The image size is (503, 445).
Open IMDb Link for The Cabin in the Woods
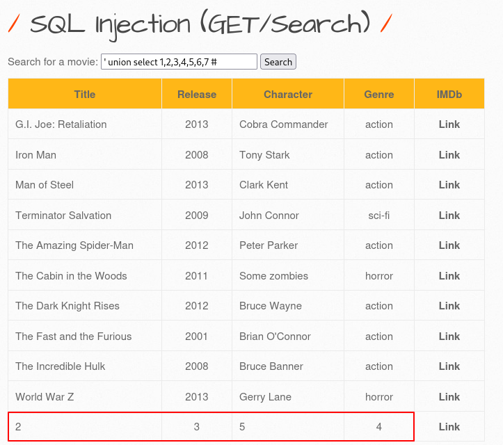click(x=449, y=276)
